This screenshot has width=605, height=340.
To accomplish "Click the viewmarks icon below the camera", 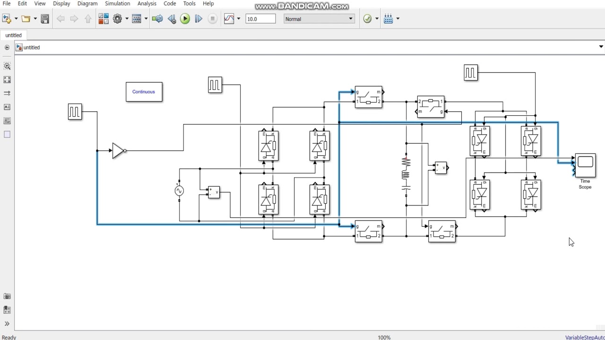I will (x=7, y=310).
